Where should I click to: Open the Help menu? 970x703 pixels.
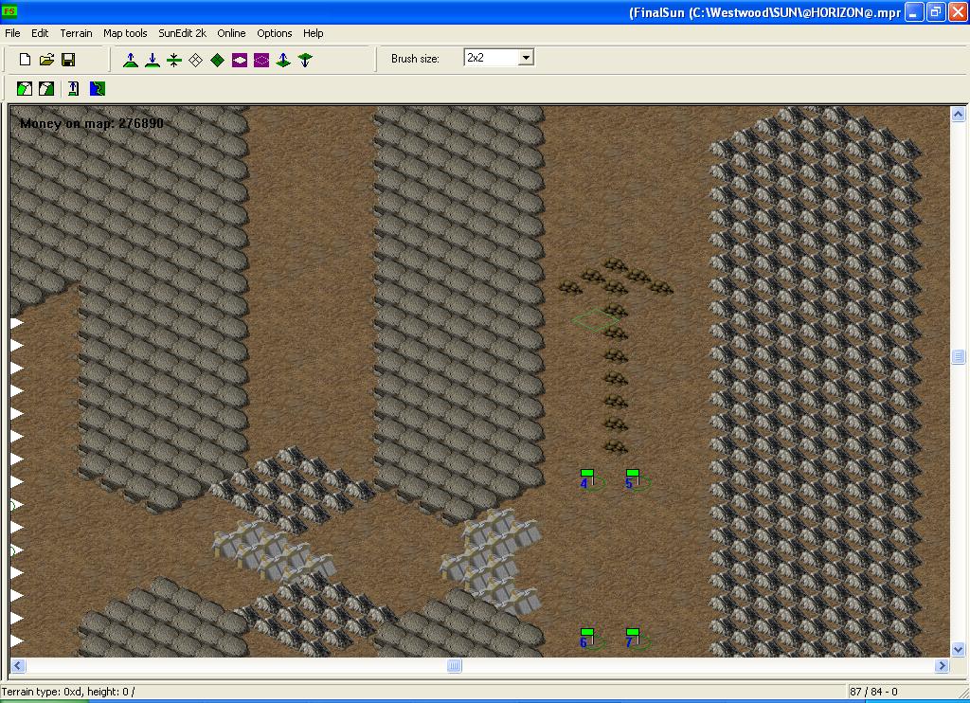point(313,33)
